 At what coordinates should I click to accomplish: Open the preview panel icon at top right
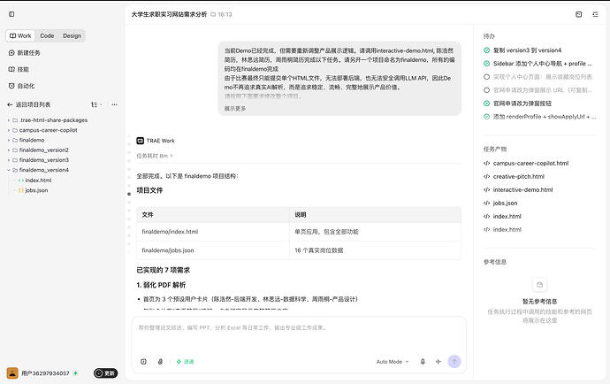coord(578,14)
